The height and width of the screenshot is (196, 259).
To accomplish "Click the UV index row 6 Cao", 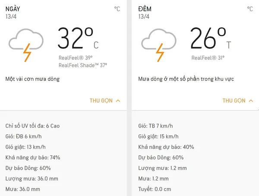I will [x=32, y=126].
